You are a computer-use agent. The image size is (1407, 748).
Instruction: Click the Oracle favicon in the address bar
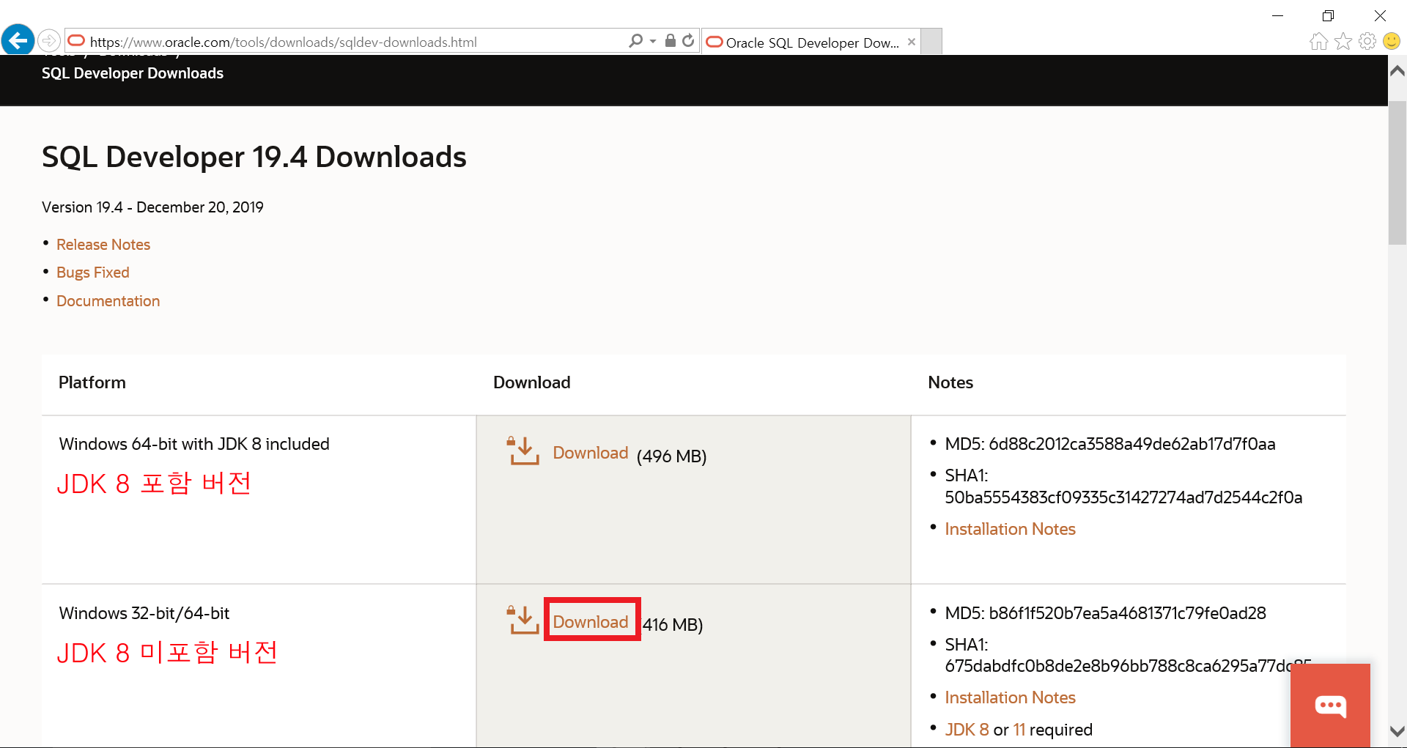[x=77, y=41]
